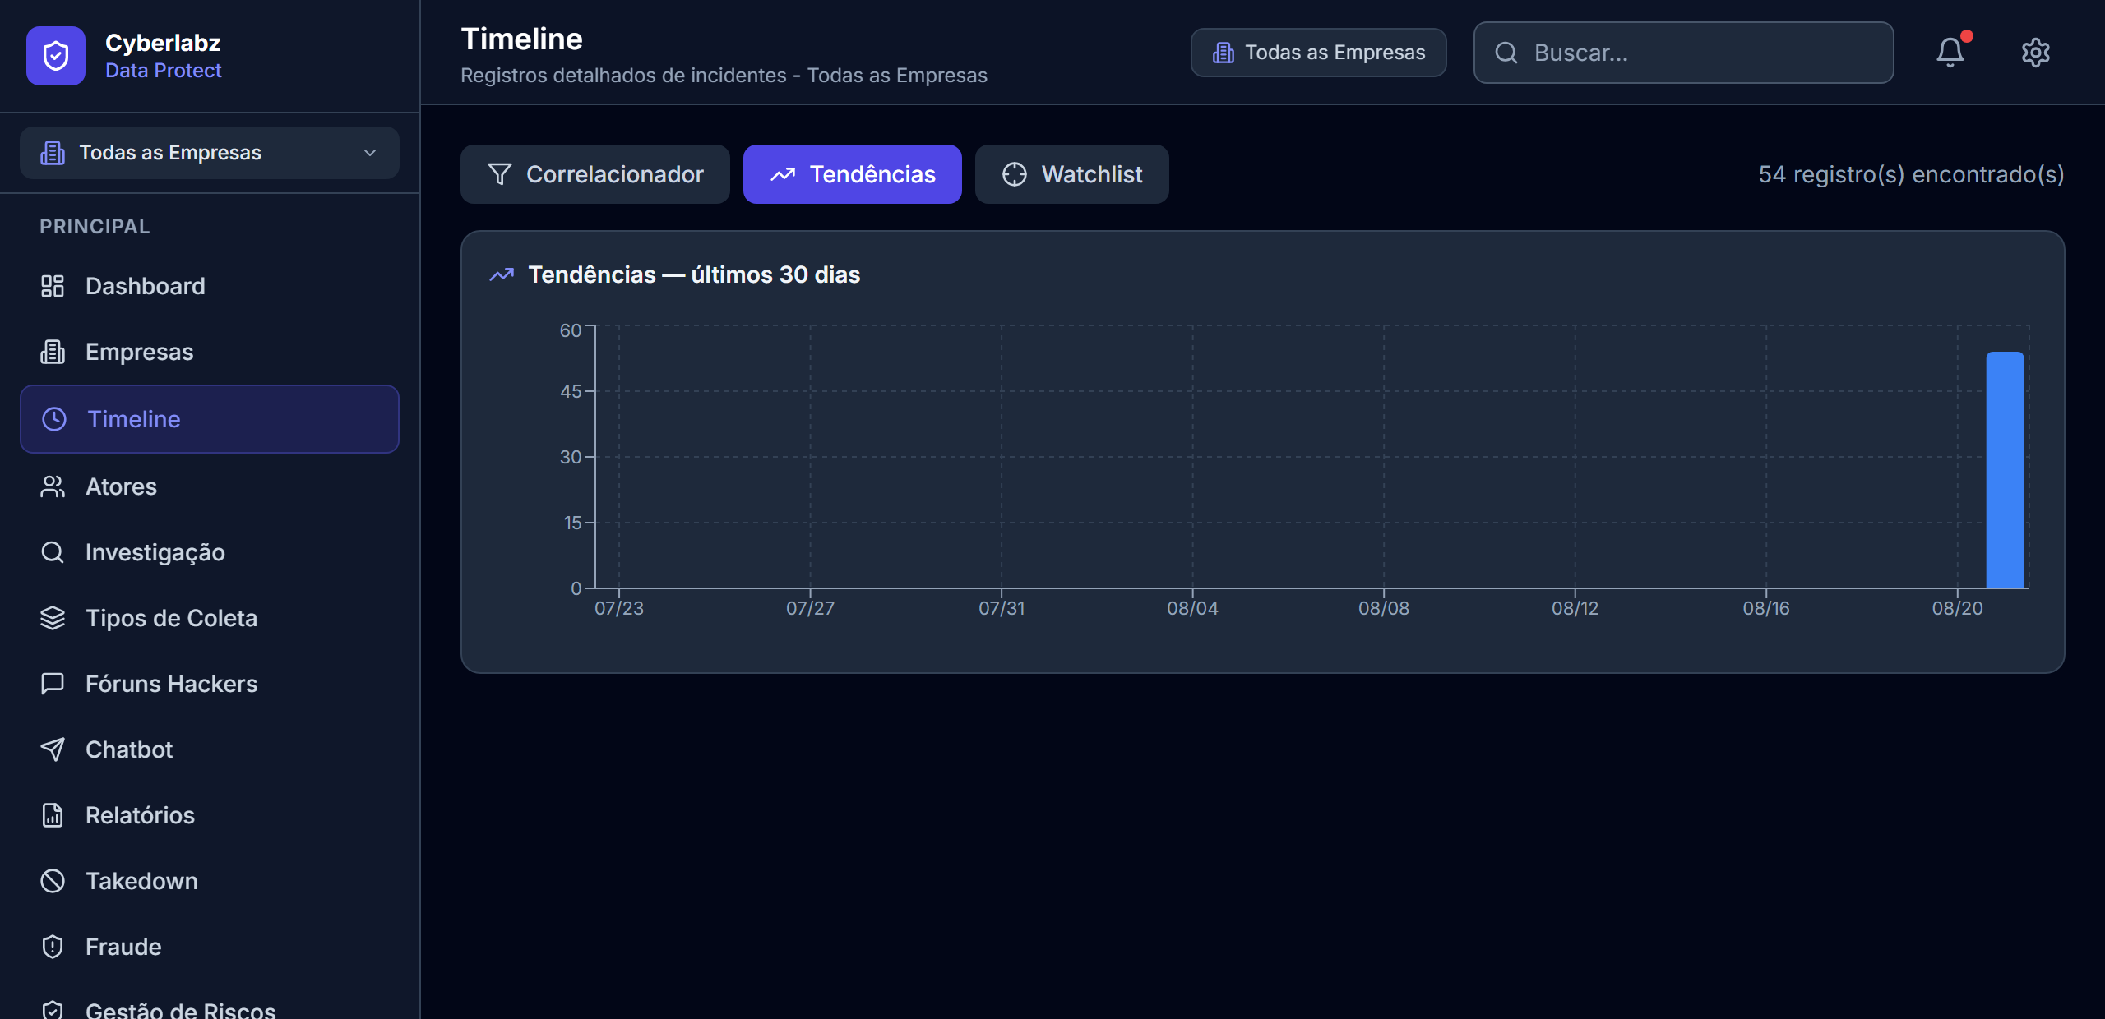
Task: Click the Buscar search input field
Action: (1683, 53)
